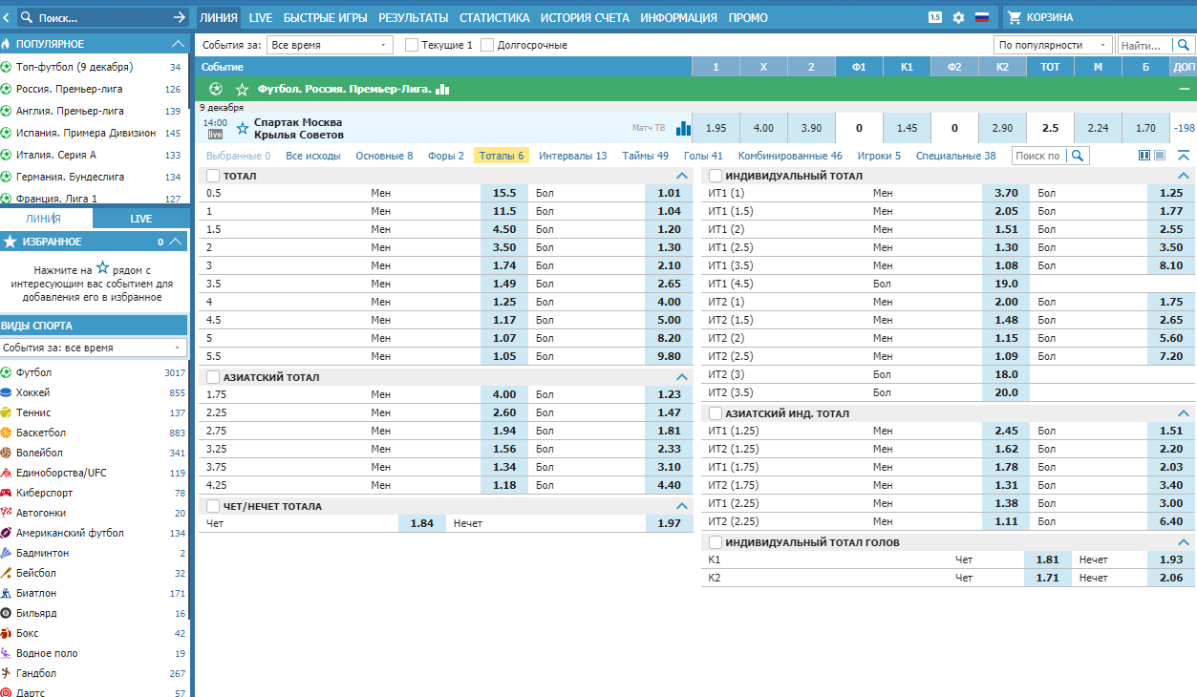This screenshot has height=697, width=1197.
Task: Switch to two-column layout icon
Action: click(1144, 155)
